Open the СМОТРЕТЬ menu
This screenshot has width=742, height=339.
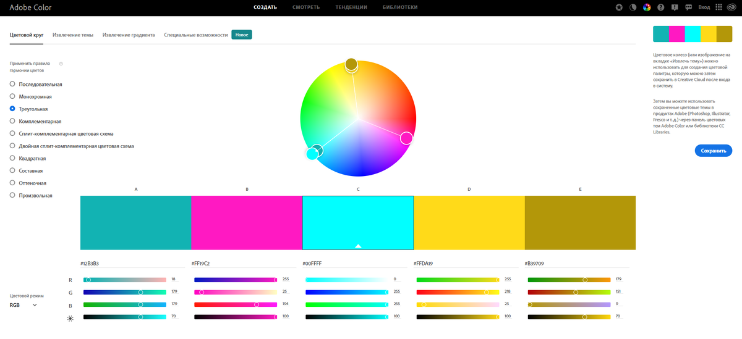tap(307, 7)
